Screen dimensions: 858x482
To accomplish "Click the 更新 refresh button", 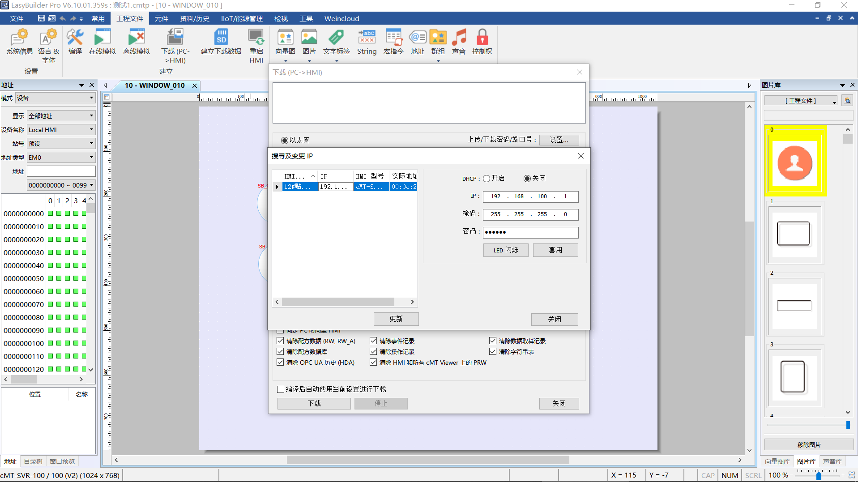I will tap(396, 319).
